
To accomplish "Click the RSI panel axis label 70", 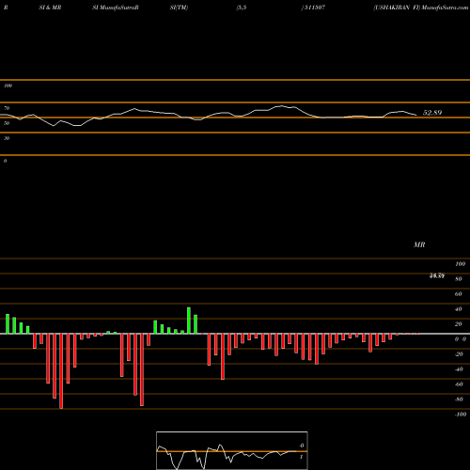I will (x=7, y=108).
